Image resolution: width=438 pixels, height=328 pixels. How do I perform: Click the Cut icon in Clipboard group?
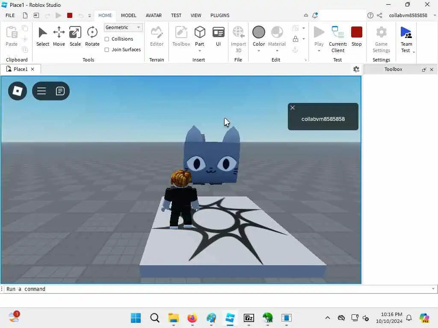[25, 39]
